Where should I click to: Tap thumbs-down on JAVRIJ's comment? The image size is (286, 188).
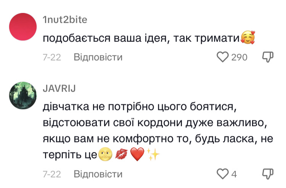coord(268,174)
